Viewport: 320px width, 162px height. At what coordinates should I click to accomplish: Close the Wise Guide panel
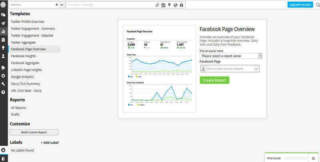coord(314,158)
